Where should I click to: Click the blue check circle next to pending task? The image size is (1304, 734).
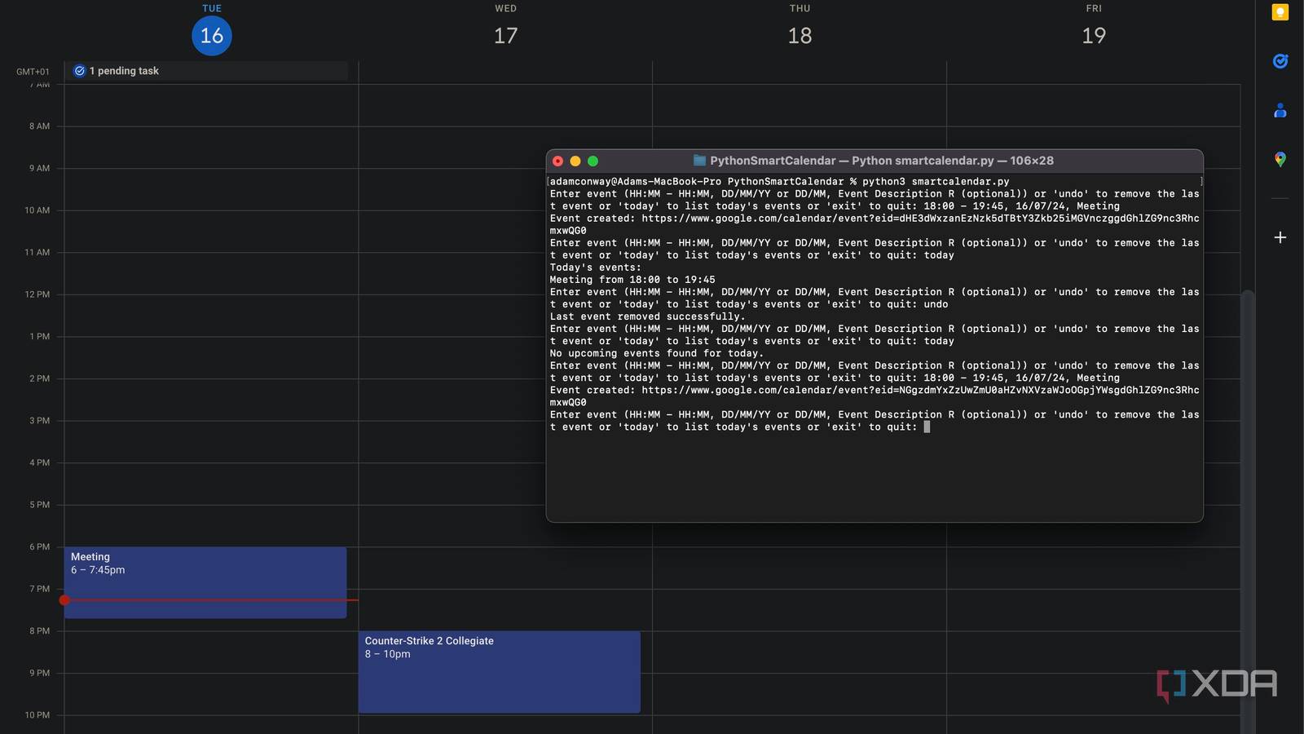80,70
